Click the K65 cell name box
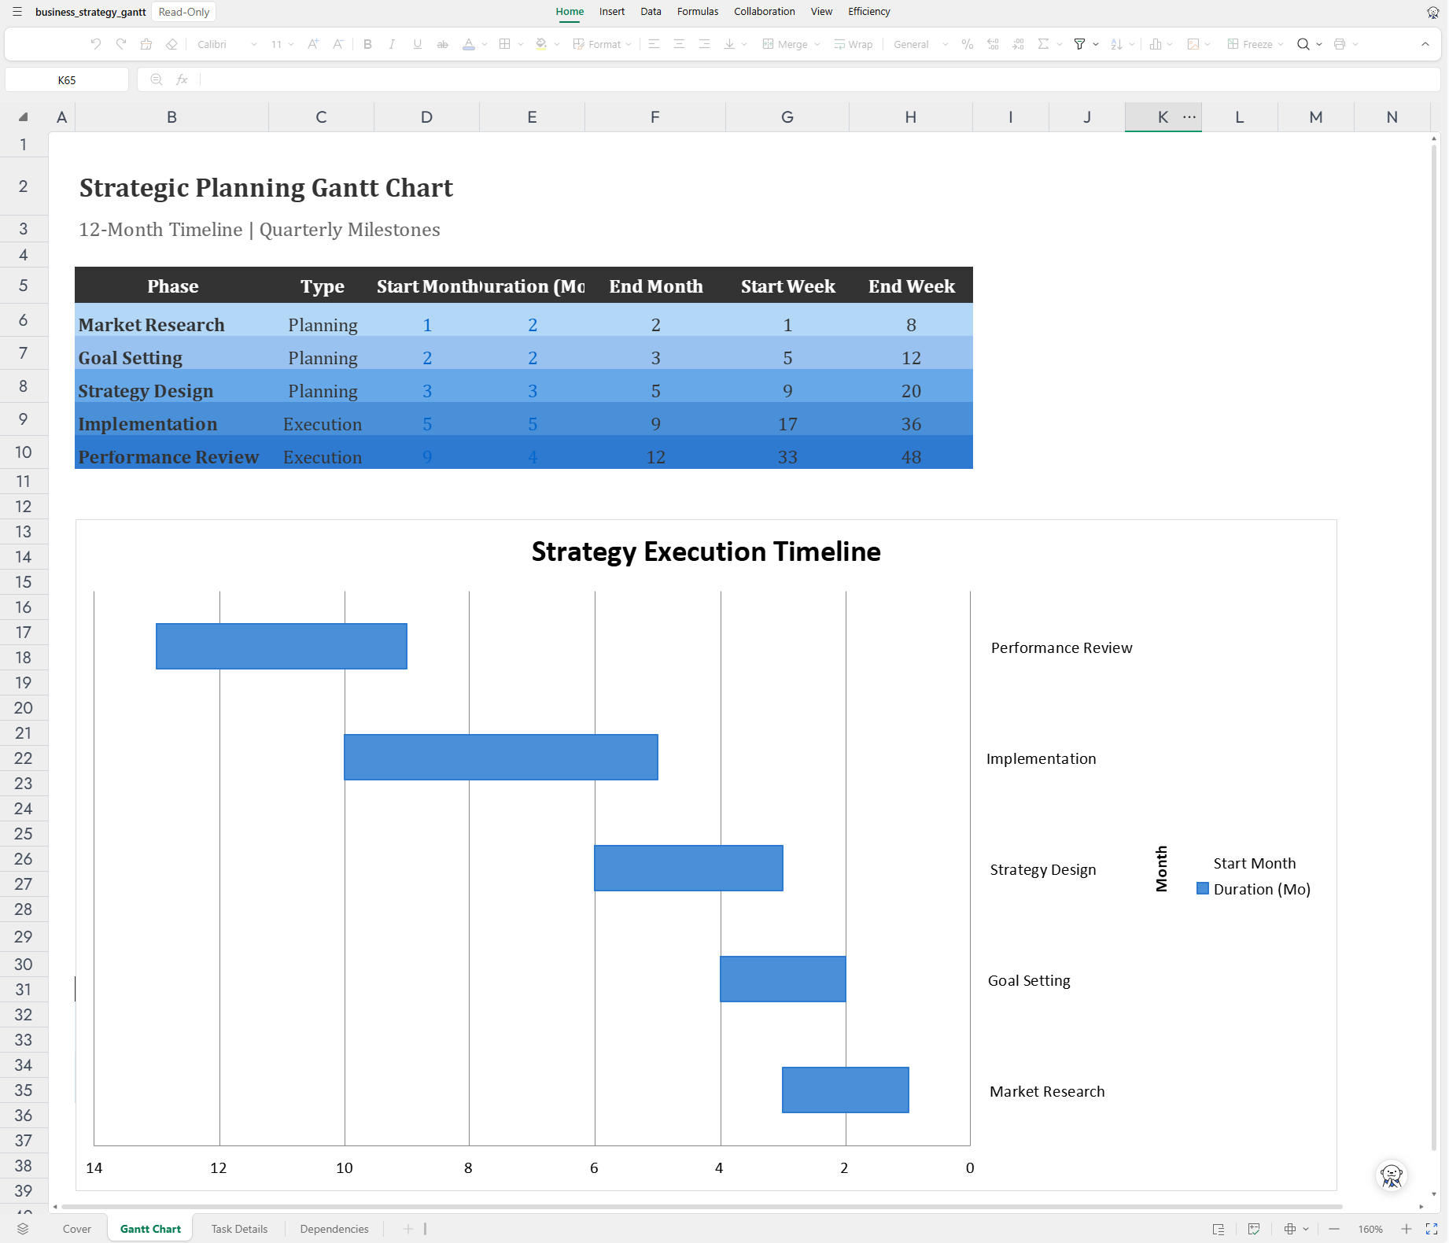Image resolution: width=1449 pixels, height=1243 pixels. (x=67, y=79)
